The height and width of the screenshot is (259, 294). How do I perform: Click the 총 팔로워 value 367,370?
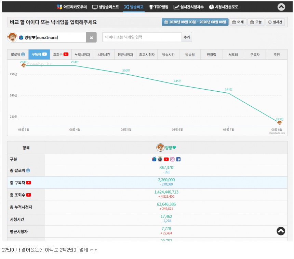[166, 168]
